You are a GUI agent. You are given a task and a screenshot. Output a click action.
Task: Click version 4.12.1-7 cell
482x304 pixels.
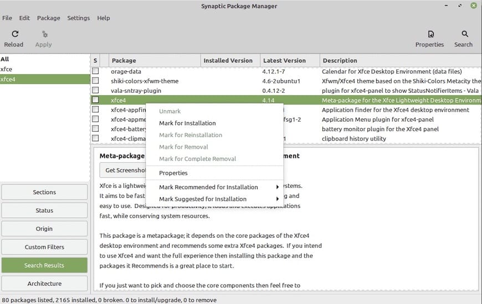pos(273,71)
